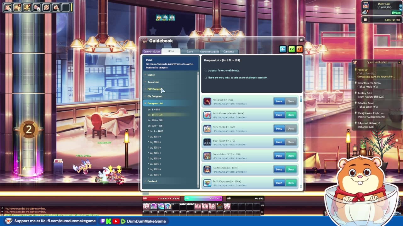Click the second top-left menu icon labeled K
Image resolution: width=403 pixels, height=226 pixels.
tap(17, 7)
